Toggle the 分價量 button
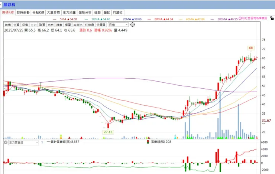This screenshot has width=275, height=174. (x=101, y=25)
